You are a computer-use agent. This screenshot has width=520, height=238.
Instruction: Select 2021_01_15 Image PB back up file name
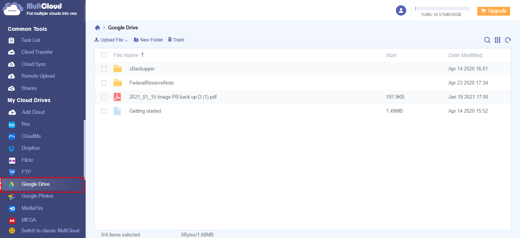(x=173, y=97)
